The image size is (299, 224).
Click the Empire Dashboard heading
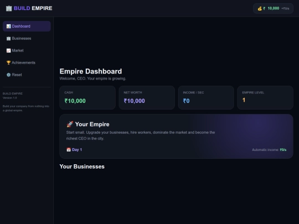91,71
